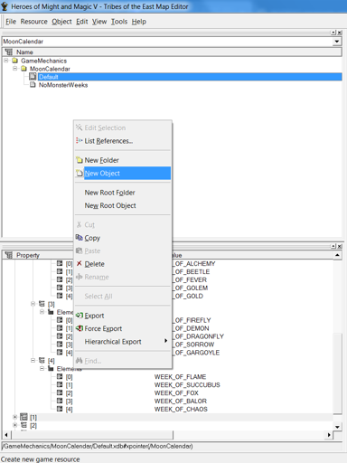This screenshot has height=463, width=347.
Task: Click the Property column header
Action: (28, 255)
